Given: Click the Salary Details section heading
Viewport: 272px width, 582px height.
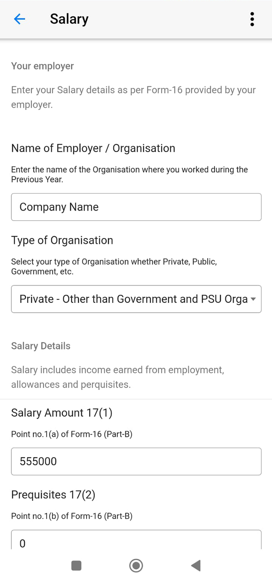Looking at the screenshot, I should pyautogui.click(x=41, y=346).
